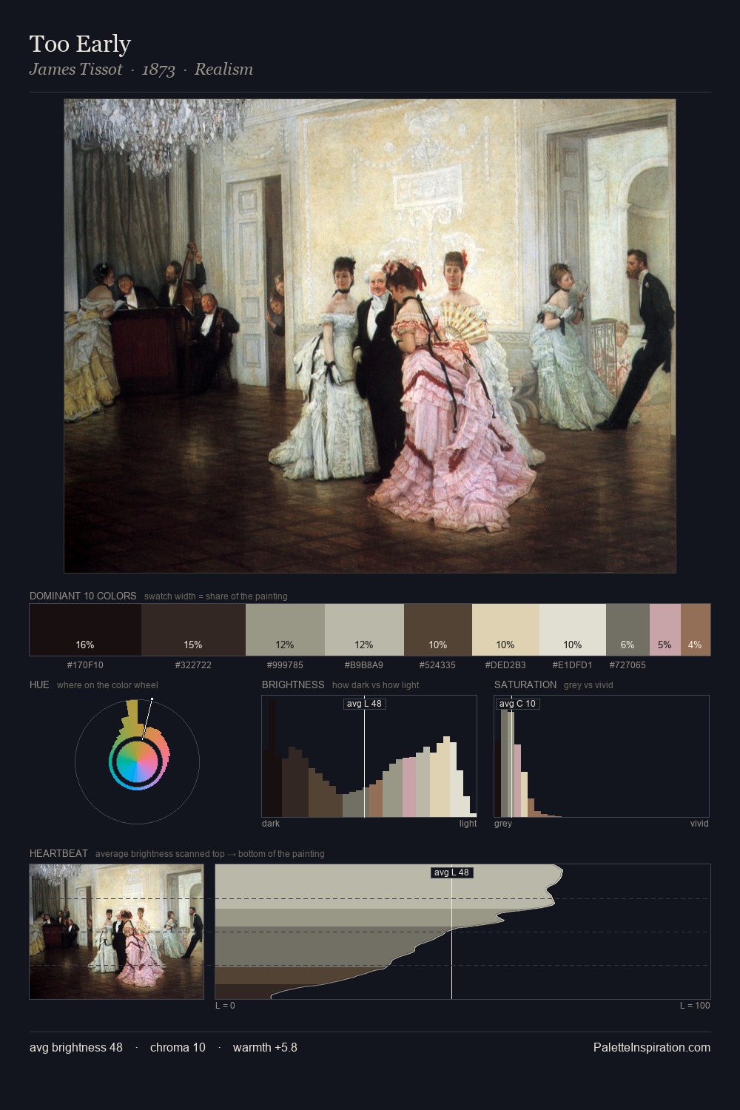Screen dimensions: 740x1110
Task: Click the 'BRIGHTNESS' section heading
Action: (293, 684)
